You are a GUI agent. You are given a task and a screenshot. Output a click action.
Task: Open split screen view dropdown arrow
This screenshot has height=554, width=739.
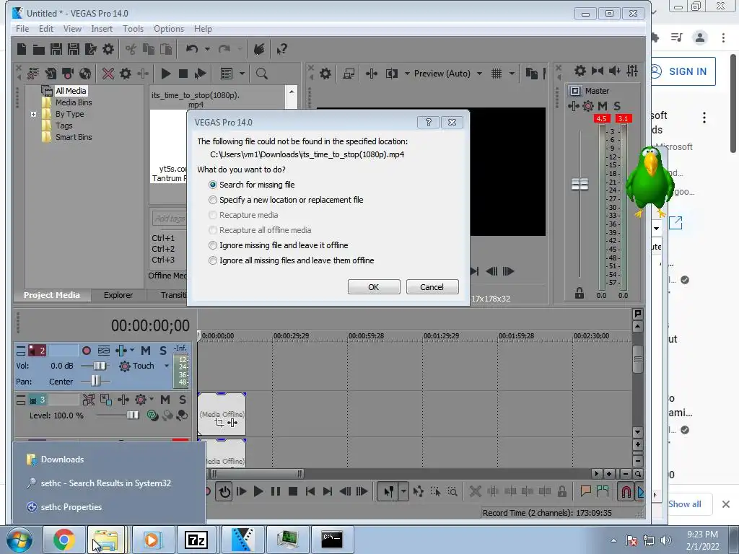[407, 74]
